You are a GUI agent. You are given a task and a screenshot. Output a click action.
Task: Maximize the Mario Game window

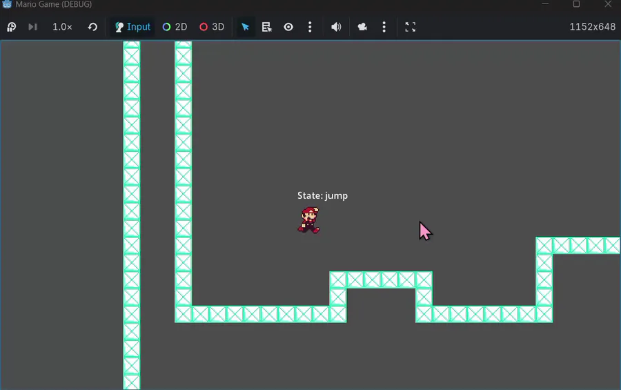(576, 4)
